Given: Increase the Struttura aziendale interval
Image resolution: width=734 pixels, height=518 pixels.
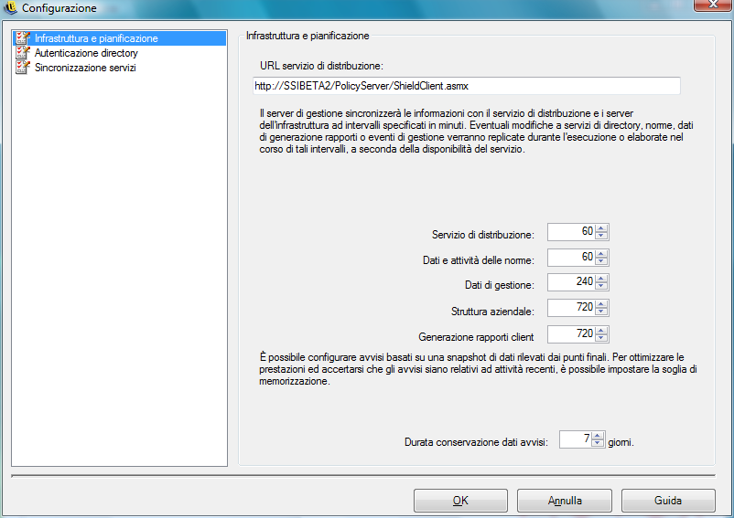Looking at the screenshot, I should pyautogui.click(x=601, y=304).
